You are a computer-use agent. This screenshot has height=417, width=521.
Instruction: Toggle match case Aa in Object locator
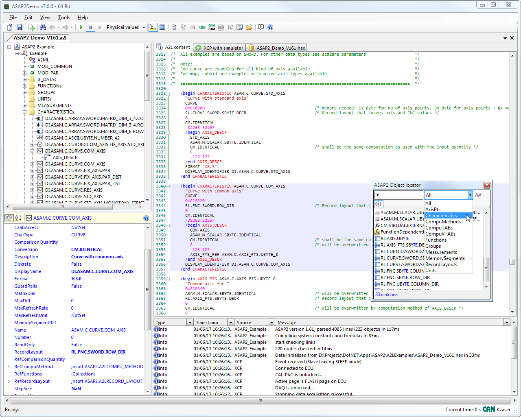[x=478, y=195]
